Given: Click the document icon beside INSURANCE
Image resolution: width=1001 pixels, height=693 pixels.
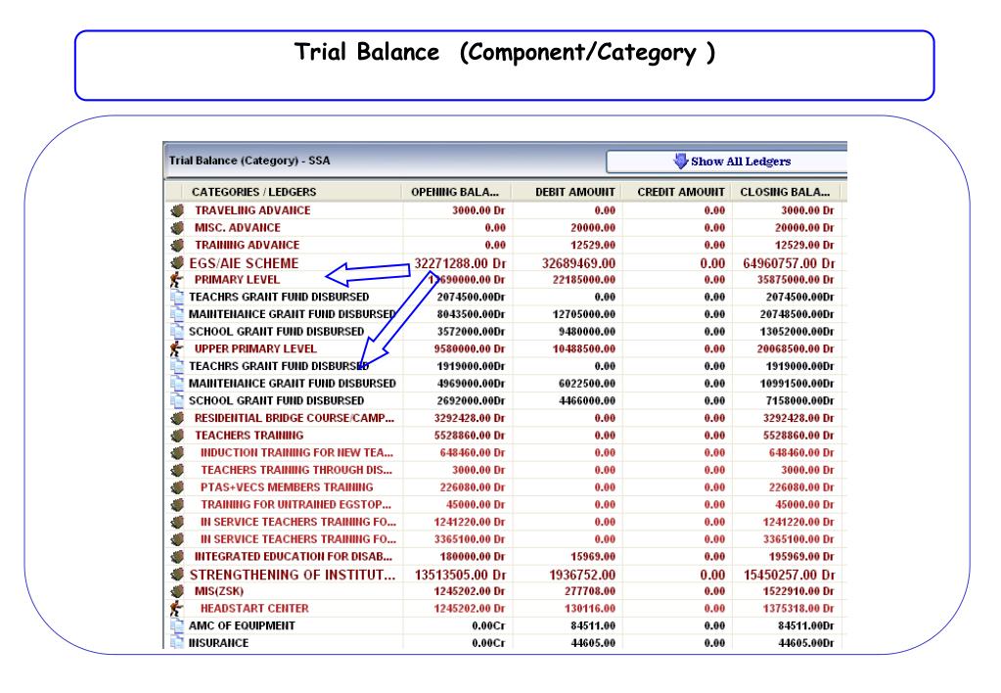Looking at the screenshot, I should 177,642.
